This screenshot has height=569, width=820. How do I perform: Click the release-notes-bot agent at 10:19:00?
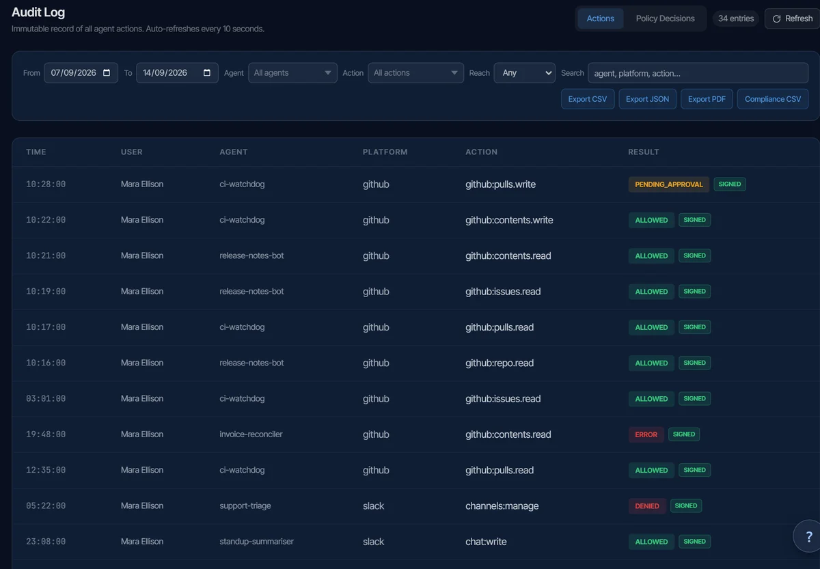tap(251, 292)
